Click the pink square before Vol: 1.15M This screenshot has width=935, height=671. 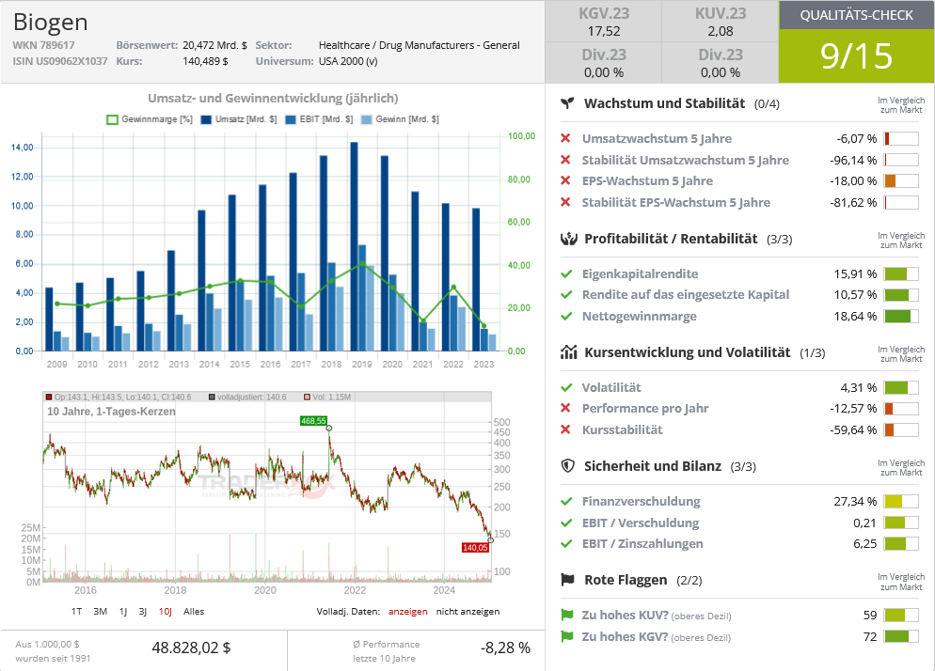pyautogui.click(x=307, y=397)
